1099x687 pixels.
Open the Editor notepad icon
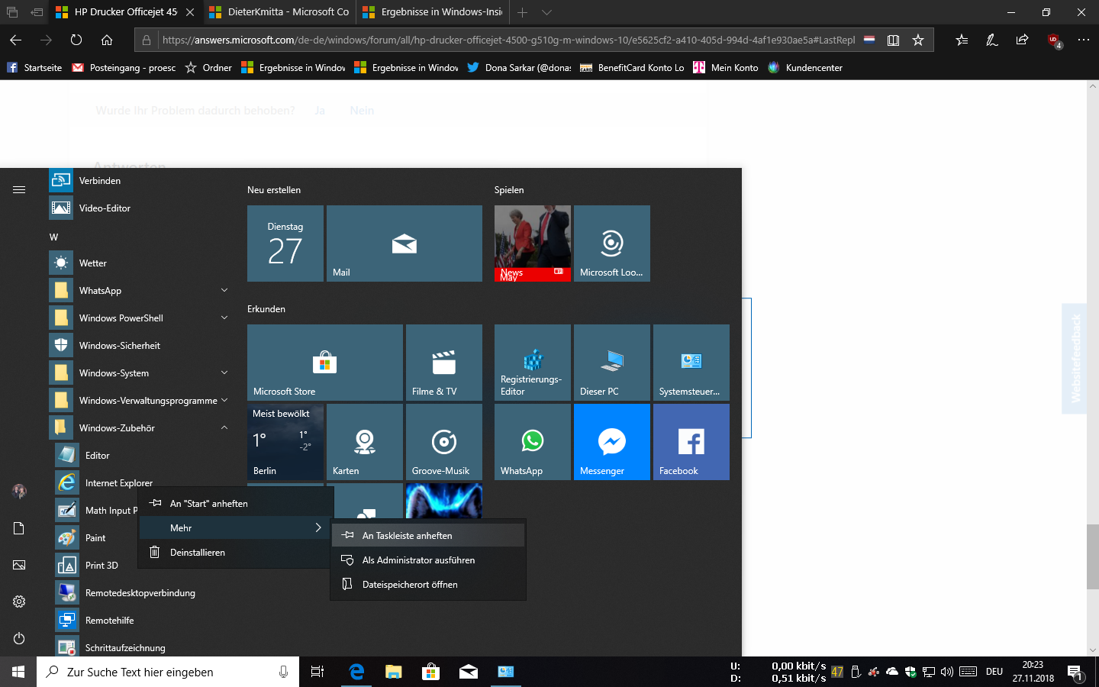67,455
